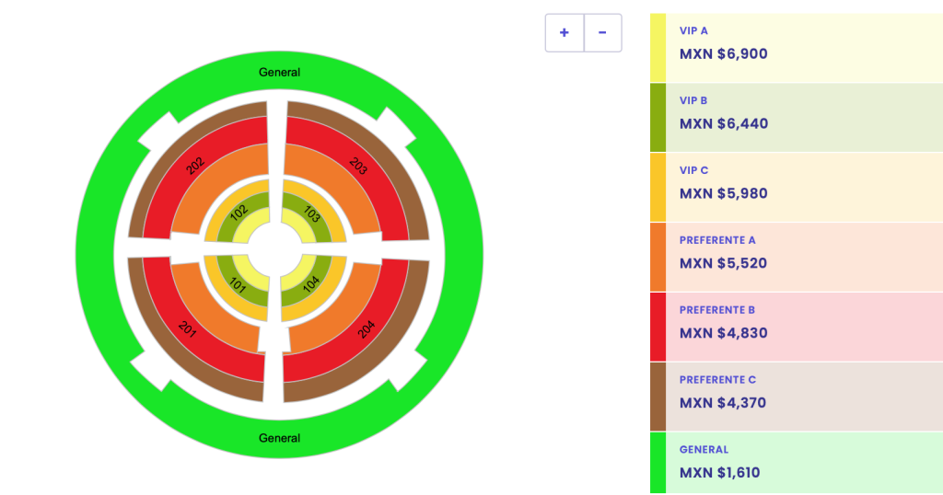
Task: Choose section 204 on the map
Action: pos(367,328)
